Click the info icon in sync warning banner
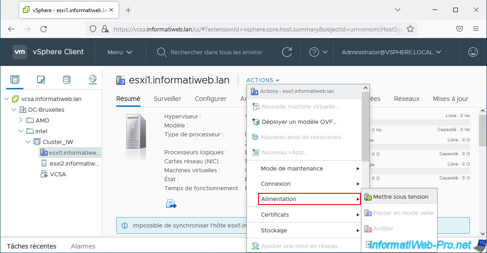The width and height of the screenshot is (487, 253). (124, 225)
